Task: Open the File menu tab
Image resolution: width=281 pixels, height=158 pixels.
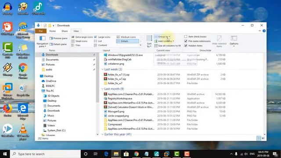Action: tap(41, 31)
